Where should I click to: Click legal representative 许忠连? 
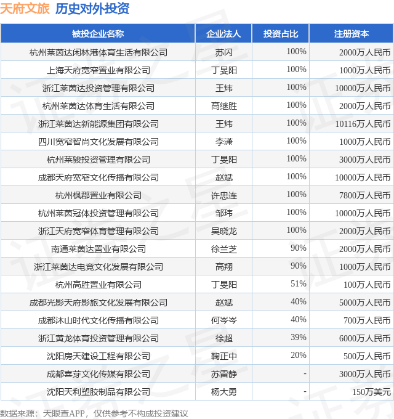click(223, 195)
